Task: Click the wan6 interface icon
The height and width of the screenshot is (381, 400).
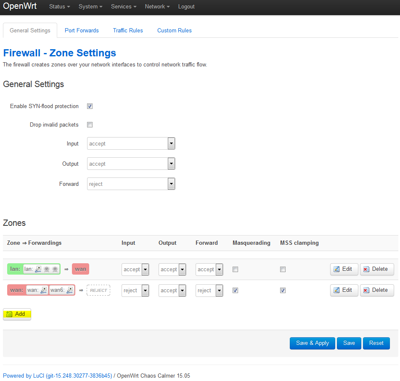Action: [x=69, y=290]
